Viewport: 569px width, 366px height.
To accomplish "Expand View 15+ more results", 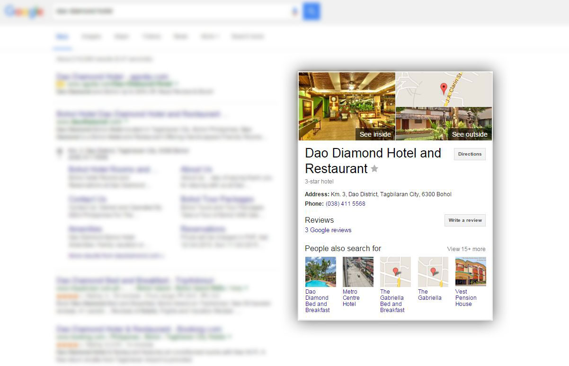I will [466, 249].
